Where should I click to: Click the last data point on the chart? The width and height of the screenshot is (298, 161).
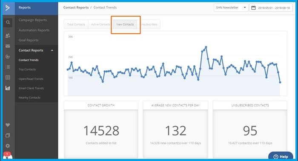(x=280, y=82)
